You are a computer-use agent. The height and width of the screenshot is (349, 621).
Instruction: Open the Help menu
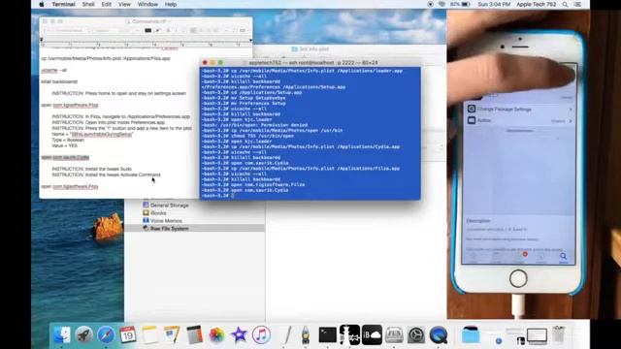pos(171,4)
